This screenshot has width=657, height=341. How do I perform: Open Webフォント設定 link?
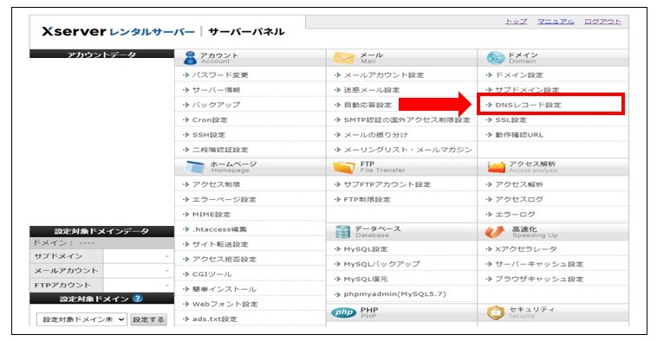224,304
